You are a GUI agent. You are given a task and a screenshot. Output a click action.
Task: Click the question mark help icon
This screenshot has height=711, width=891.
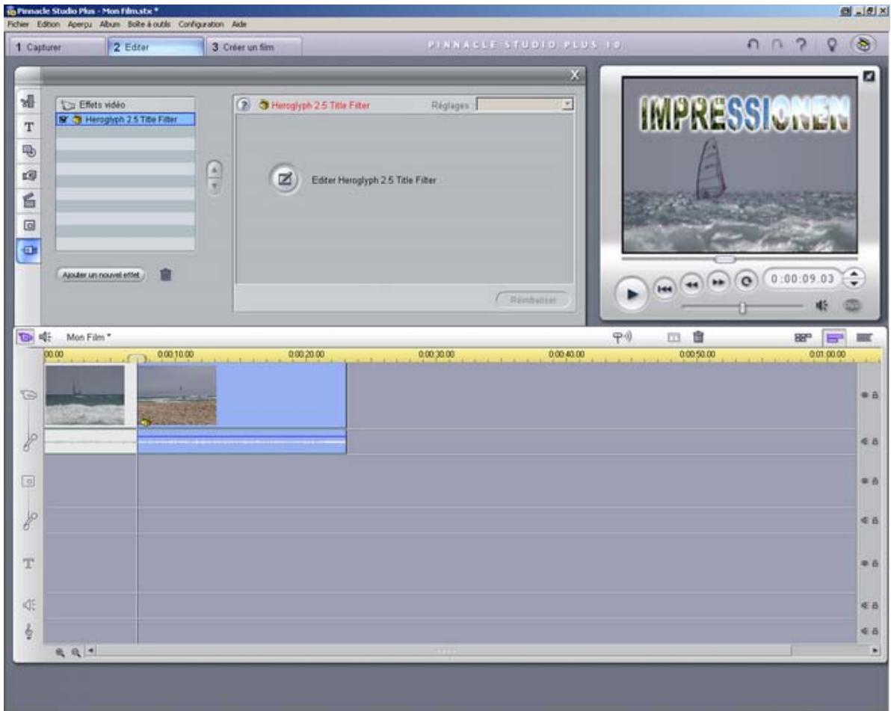[x=801, y=44]
